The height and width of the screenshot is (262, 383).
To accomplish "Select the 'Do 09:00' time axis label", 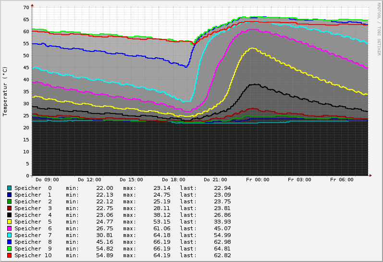I will click(x=47, y=180).
